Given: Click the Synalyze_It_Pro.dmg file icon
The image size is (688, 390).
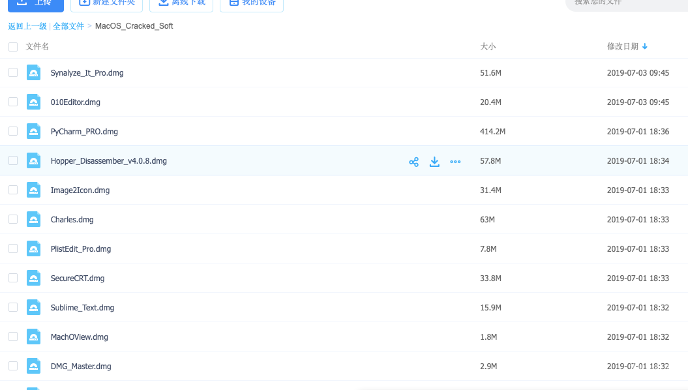Looking at the screenshot, I should (x=33, y=73).
